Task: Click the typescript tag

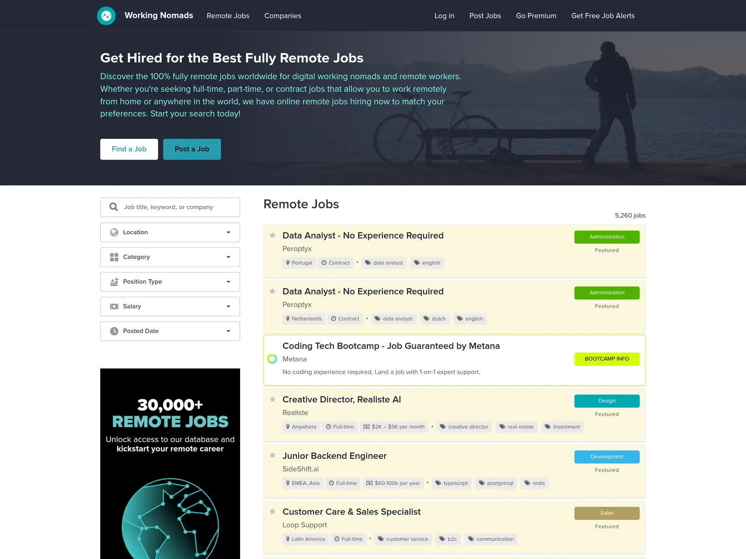Action: click(451, 483)
